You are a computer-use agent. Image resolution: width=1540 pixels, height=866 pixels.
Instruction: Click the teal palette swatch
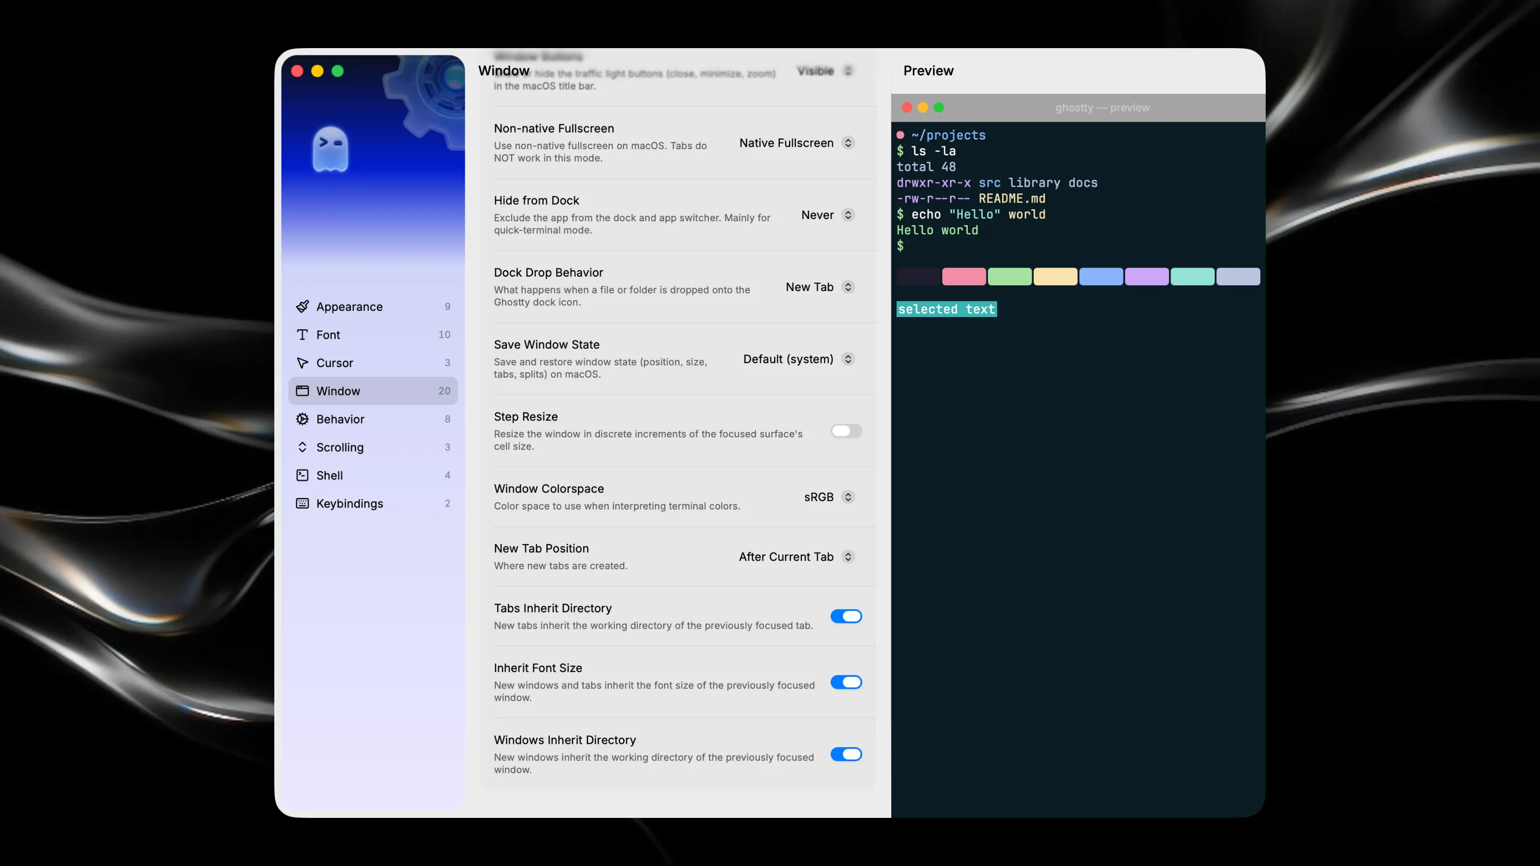(1193, 277)
